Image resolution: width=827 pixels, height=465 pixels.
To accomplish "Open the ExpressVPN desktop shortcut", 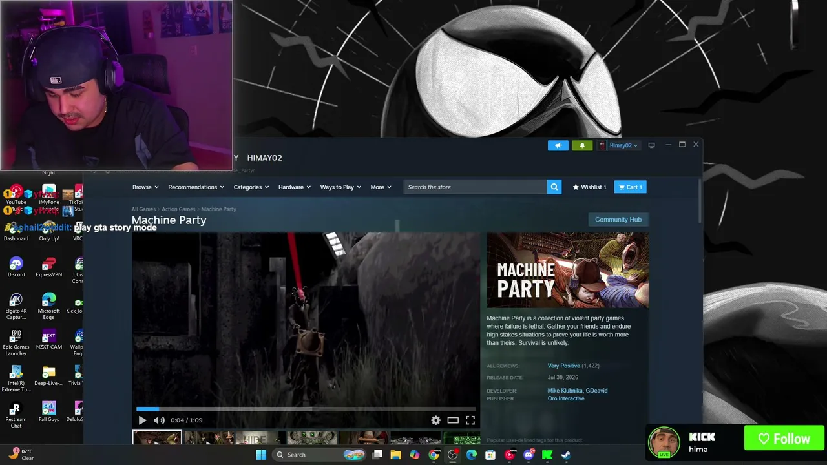I will coord(48,267).
